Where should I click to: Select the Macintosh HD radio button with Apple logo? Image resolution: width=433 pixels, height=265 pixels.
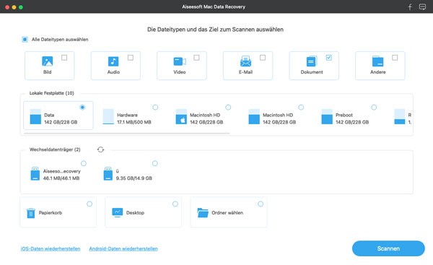pos(228,107)
